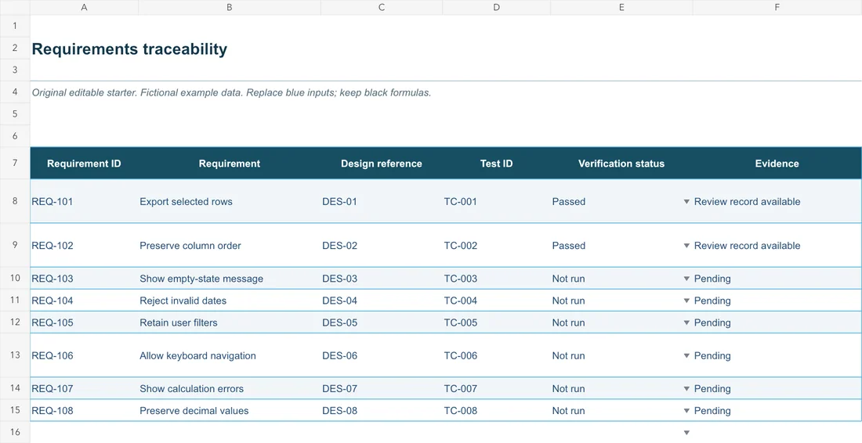
Task: Click the REQ-104 cell
Action: click(84, 301)
